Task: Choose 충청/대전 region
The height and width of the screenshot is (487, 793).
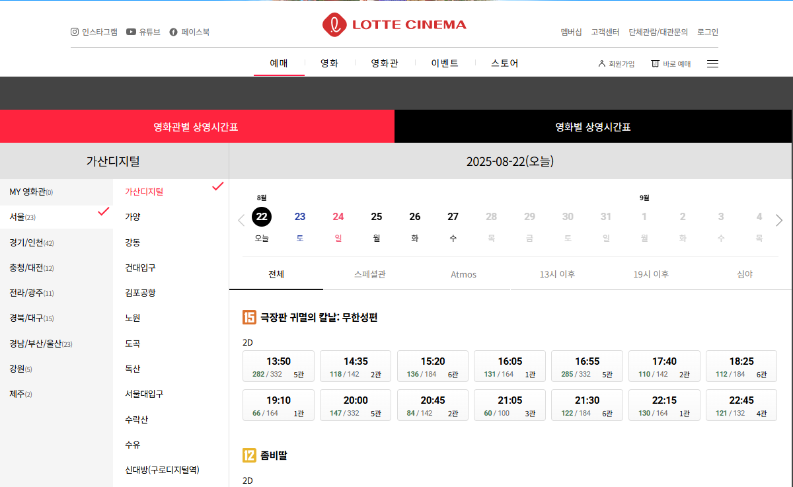Action: (57, 268)
